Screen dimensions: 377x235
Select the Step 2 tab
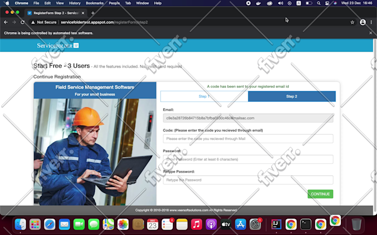click(292, 96)
